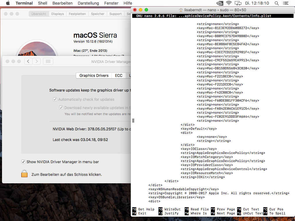Open the Fenster menu
Image resolution: width=295 pixels, height=221 pixels.
[111, 3]
